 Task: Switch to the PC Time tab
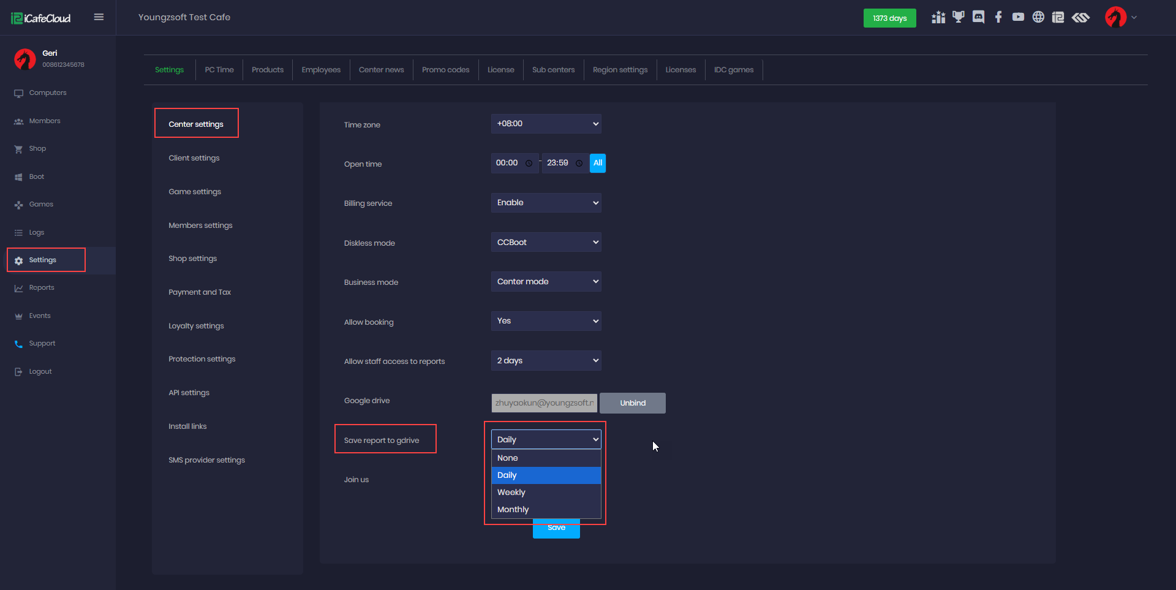click(x=219, y=70)
